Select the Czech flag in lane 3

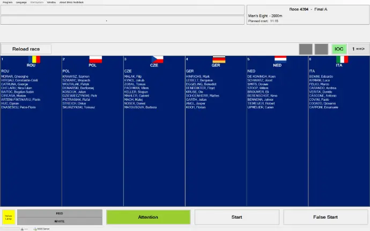pos(157,59)
